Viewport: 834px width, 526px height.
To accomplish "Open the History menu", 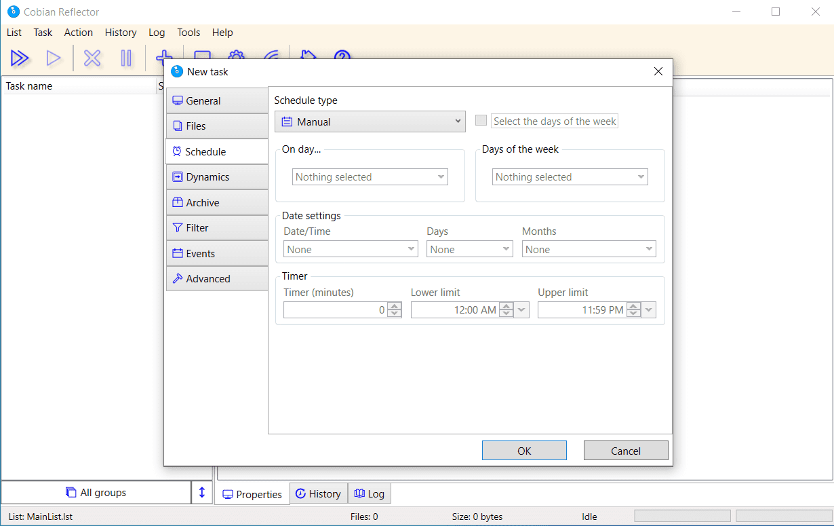I will point(121,33).
